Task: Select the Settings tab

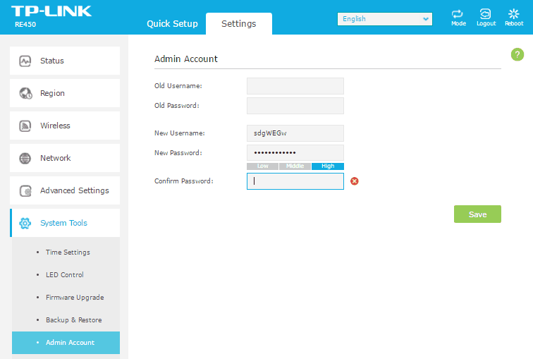Action: click(x=238, y=23)
